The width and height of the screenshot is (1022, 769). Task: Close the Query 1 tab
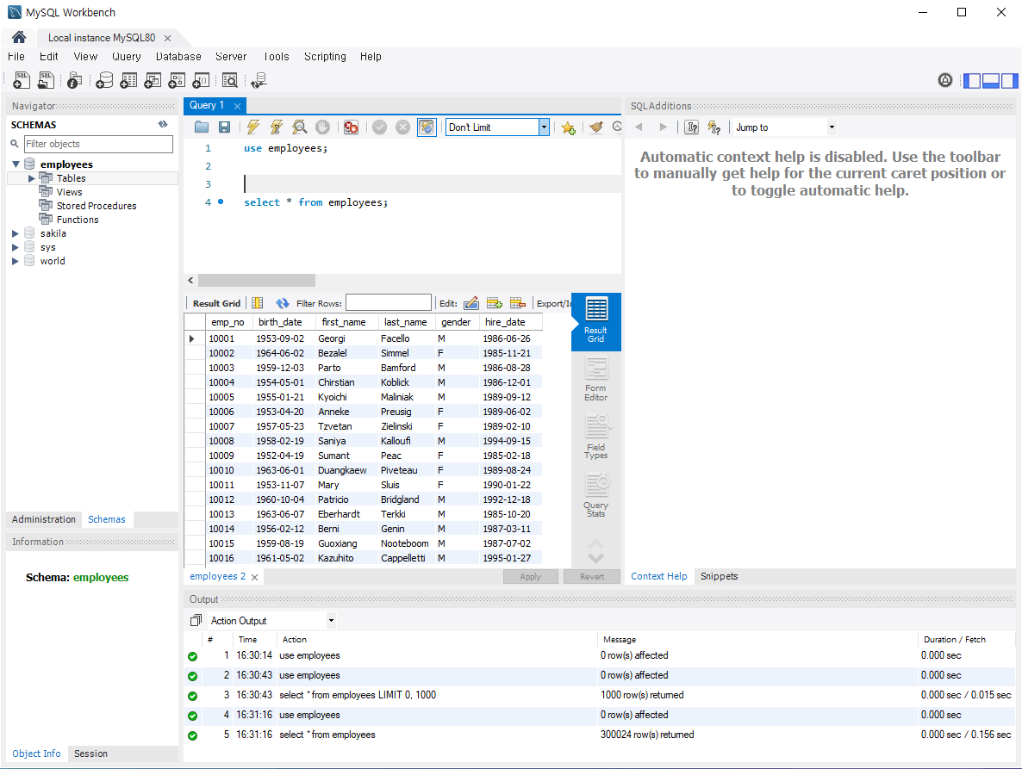(x=237, y=105)
